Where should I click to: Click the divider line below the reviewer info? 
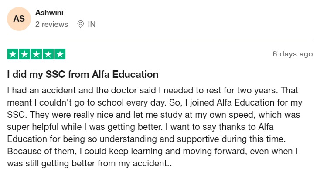[160, 40]
